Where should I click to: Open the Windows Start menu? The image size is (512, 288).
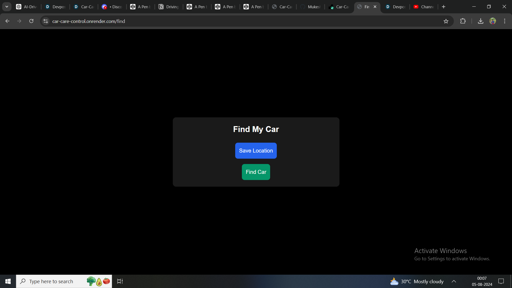8,281
